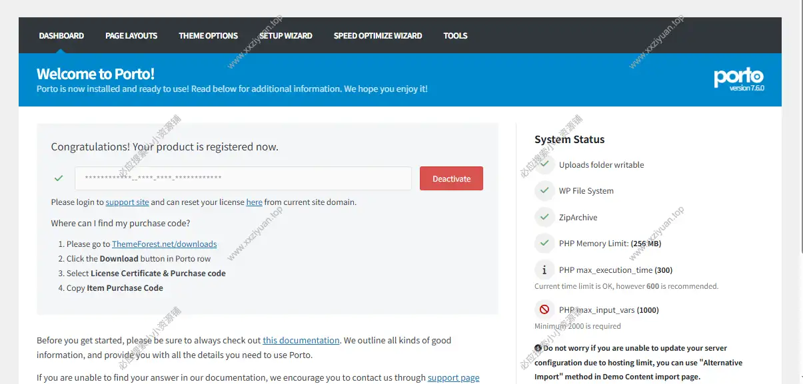Image resolution: width=803 pixels, height=384 pixels.
Task: Click the red blocked icon for PHP max_input_vars
Action: (544, 309)
